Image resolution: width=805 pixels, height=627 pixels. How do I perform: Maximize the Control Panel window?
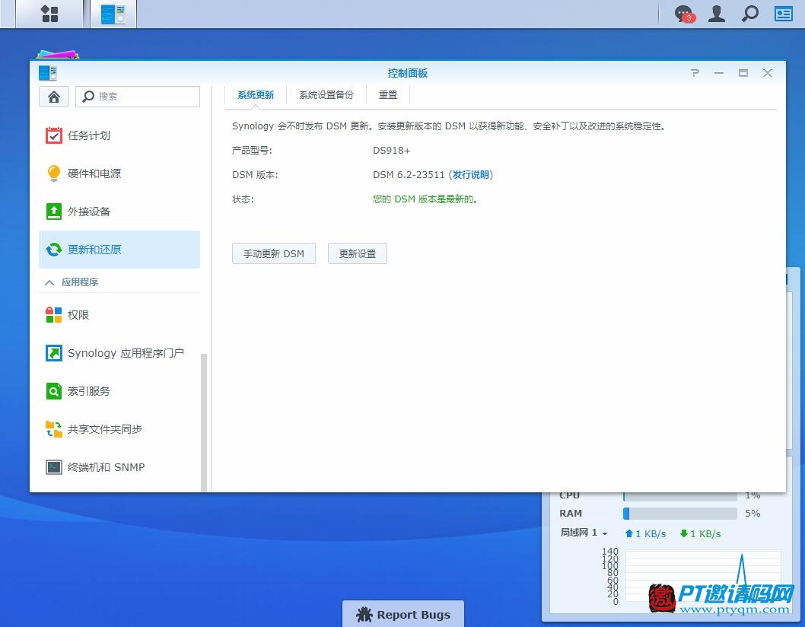point(743,73)
